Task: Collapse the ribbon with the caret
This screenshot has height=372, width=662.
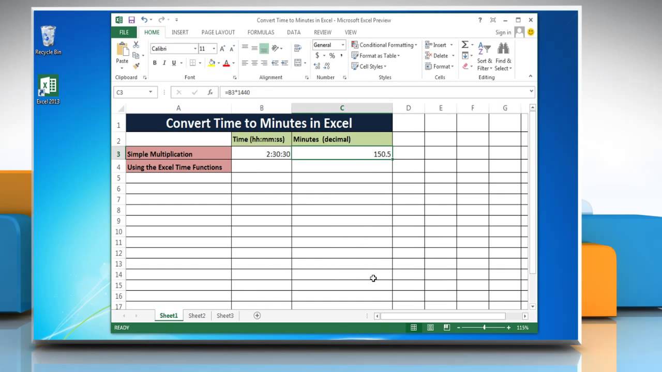Action: tap(531, 76)
